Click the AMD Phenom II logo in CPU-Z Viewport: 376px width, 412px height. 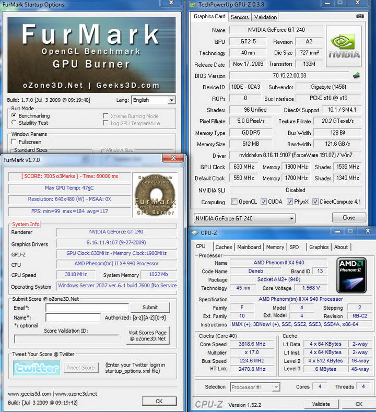tap(351, 275)
